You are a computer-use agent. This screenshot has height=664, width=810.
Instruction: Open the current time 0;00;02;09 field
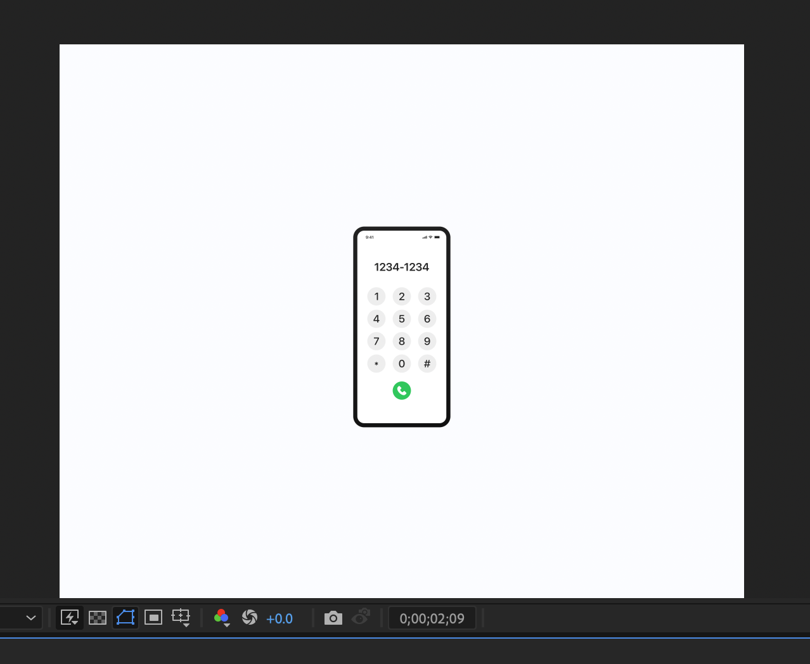tap(432, 618)
